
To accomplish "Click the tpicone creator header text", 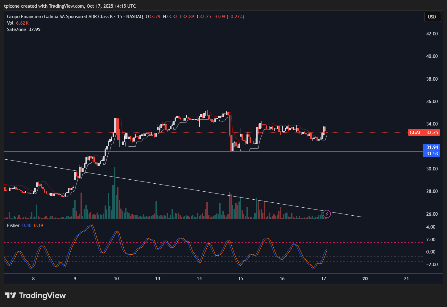I will click(70, 6).
